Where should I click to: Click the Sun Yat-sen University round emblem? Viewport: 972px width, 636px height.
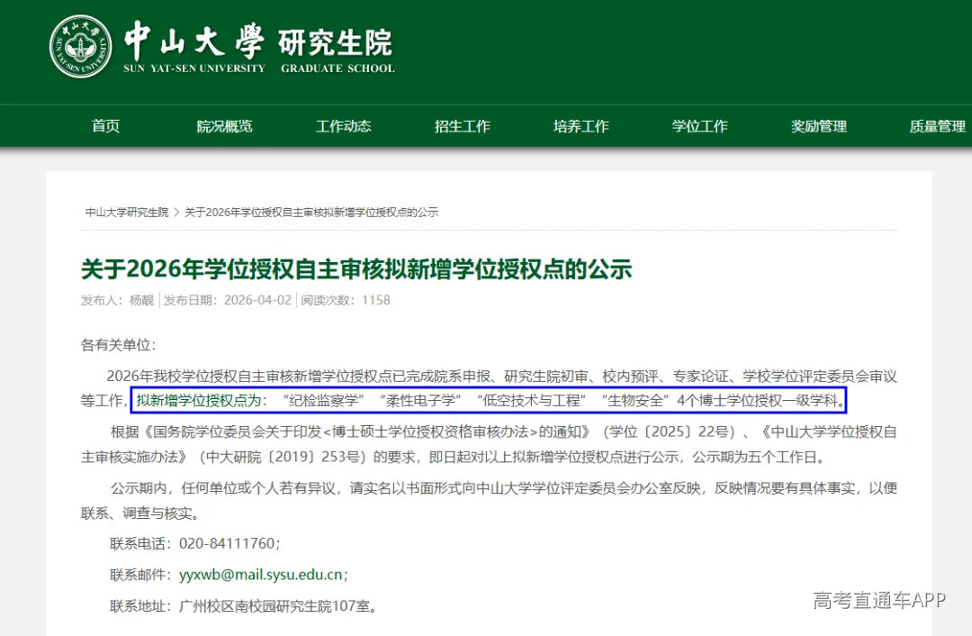pyautogui.click(x=81, y=47)
